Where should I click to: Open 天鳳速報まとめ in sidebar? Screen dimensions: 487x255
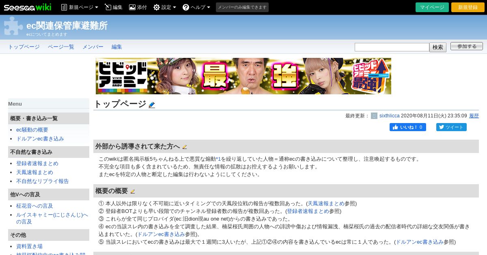click(34, 172)
